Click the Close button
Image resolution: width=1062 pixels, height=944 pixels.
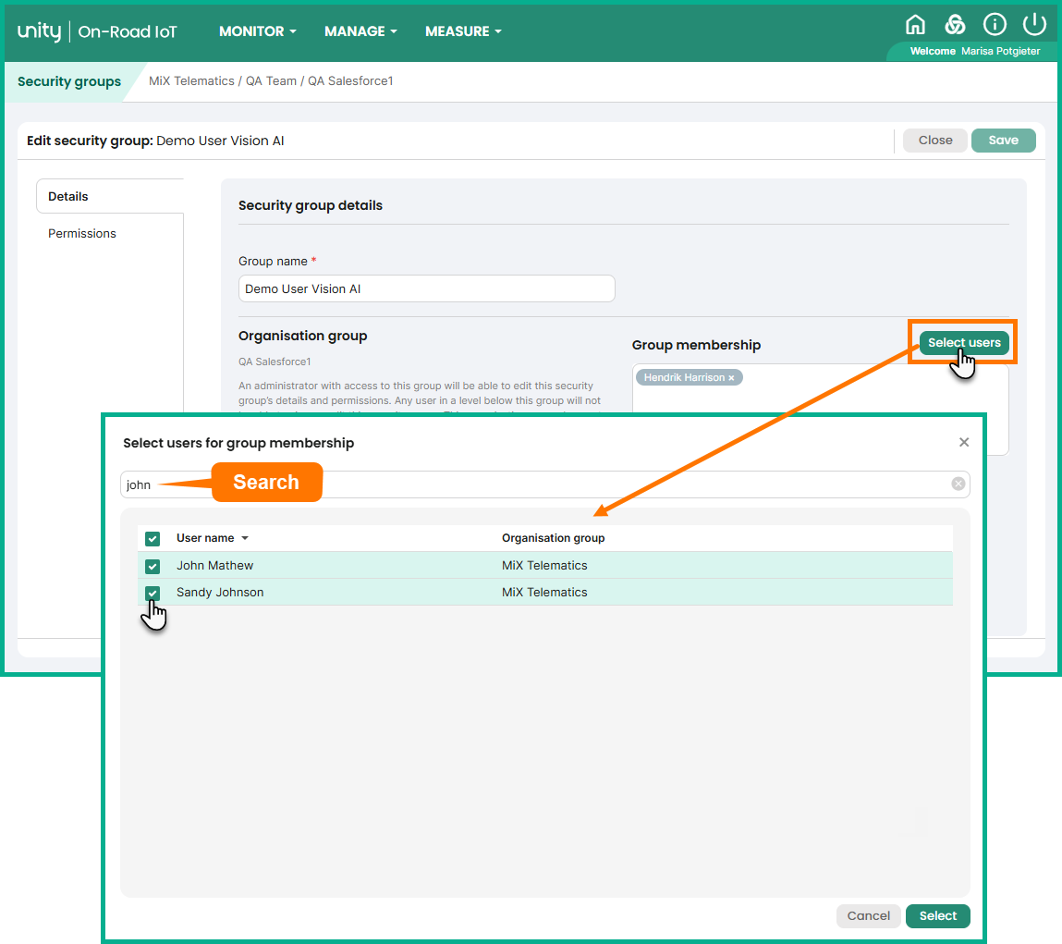934,141
